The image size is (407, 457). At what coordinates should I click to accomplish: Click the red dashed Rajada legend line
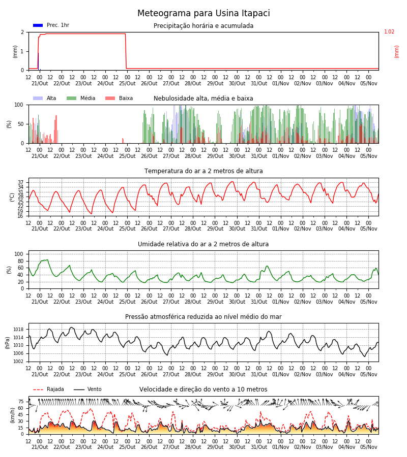[x=38, y=389]
